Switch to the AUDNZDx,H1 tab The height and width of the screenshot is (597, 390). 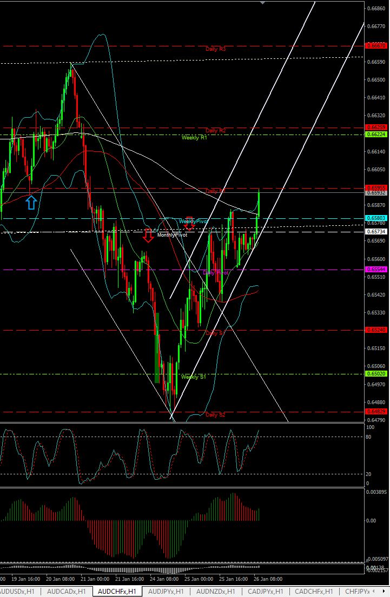click(x=215, y=591)
